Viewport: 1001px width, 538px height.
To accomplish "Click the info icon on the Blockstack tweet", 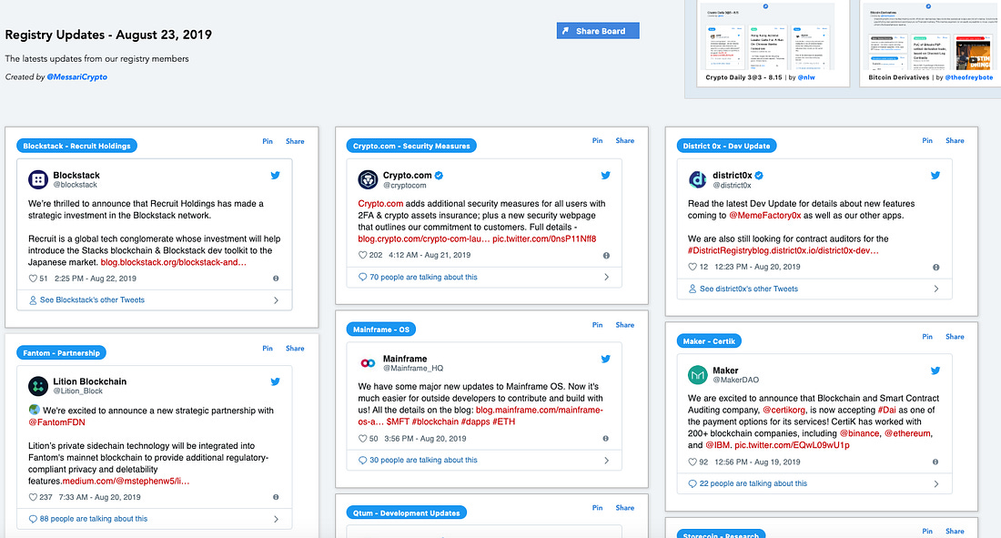I will point(276,279).
